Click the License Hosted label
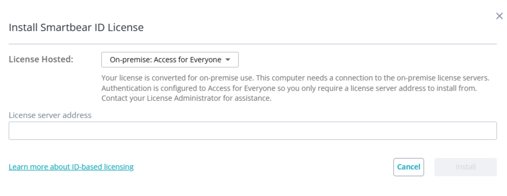 pyautogui.click(x=41, y=59)
